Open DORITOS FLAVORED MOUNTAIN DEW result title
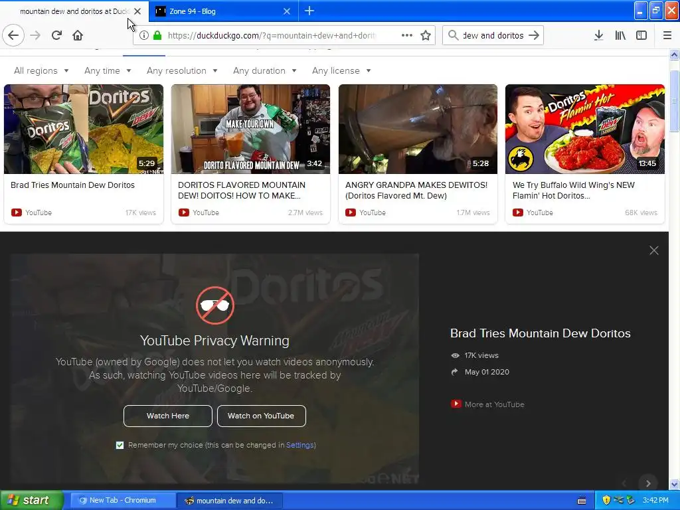680x510 pixels. tap(242, 191)
